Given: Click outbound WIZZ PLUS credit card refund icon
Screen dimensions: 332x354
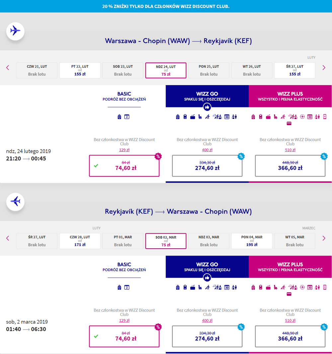Looking at the screenshot, I should 289,124.
